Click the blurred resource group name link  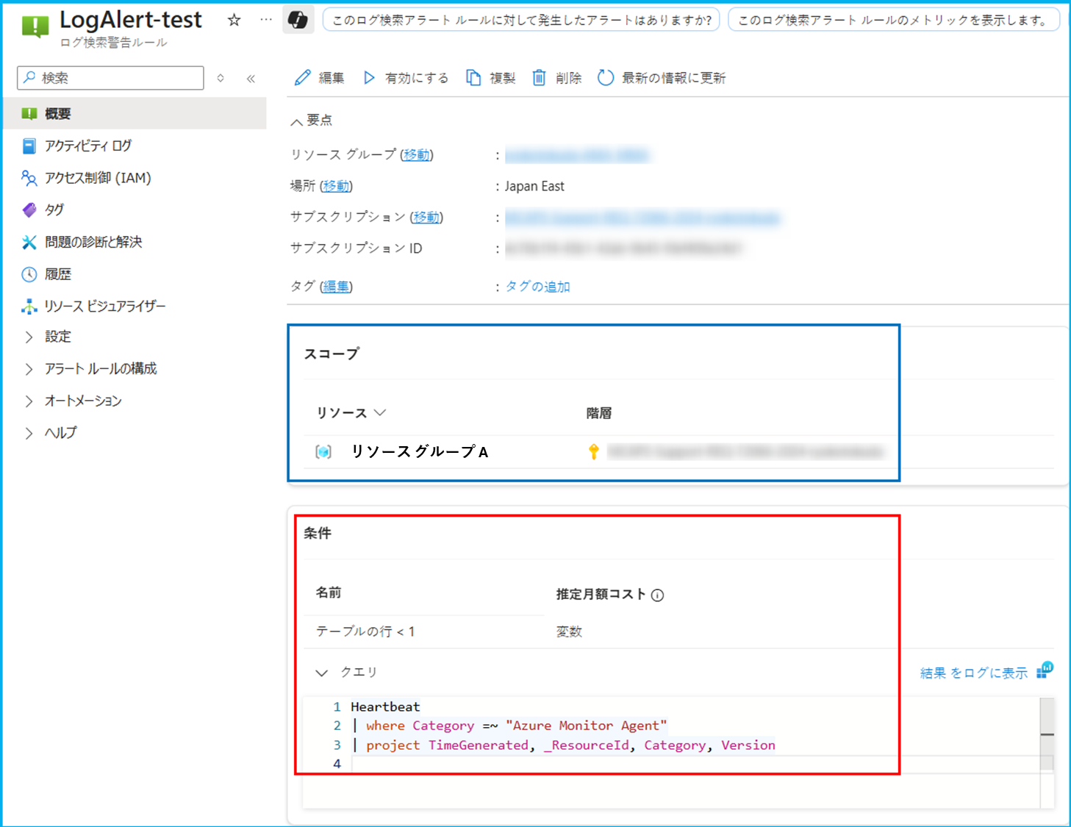pyautogui.click(x=577, y=155)
